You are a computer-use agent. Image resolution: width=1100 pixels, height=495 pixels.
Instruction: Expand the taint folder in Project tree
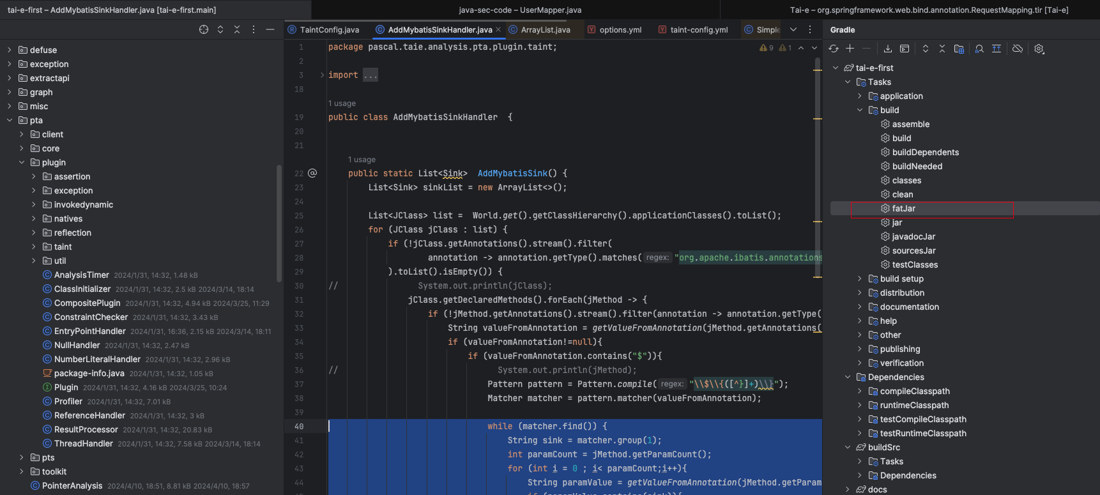tap(34, 247)
